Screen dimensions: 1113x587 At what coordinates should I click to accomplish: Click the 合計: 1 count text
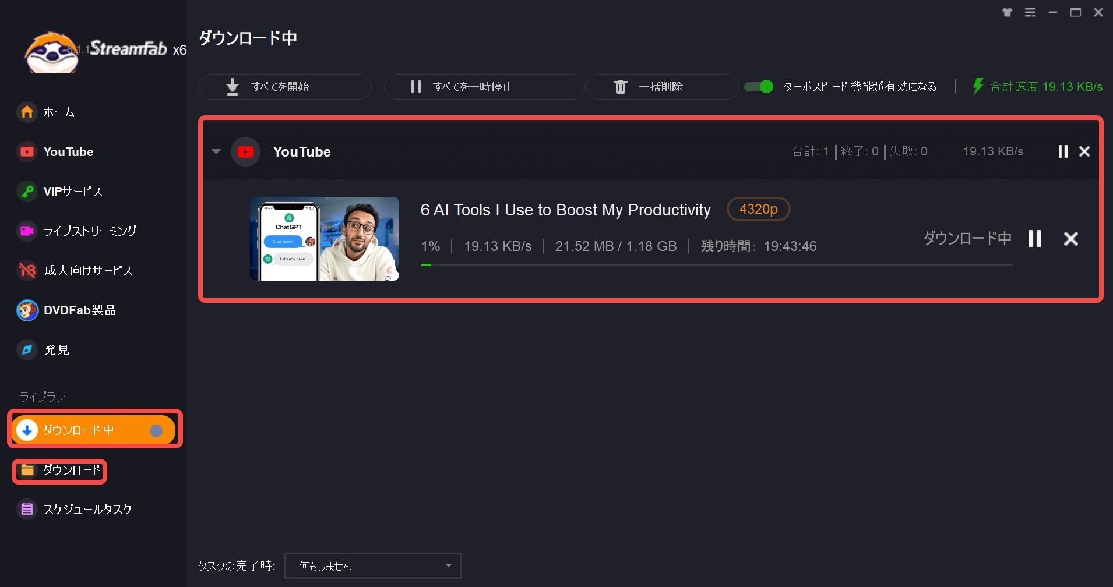click(811, 151)
